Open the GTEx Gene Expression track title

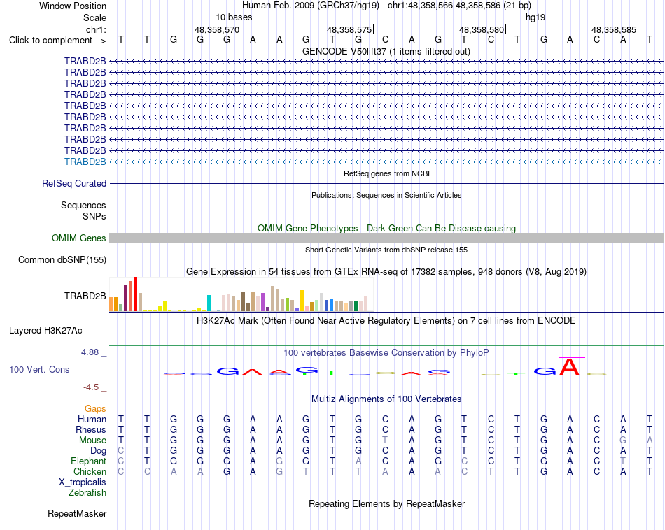(386, 271)
